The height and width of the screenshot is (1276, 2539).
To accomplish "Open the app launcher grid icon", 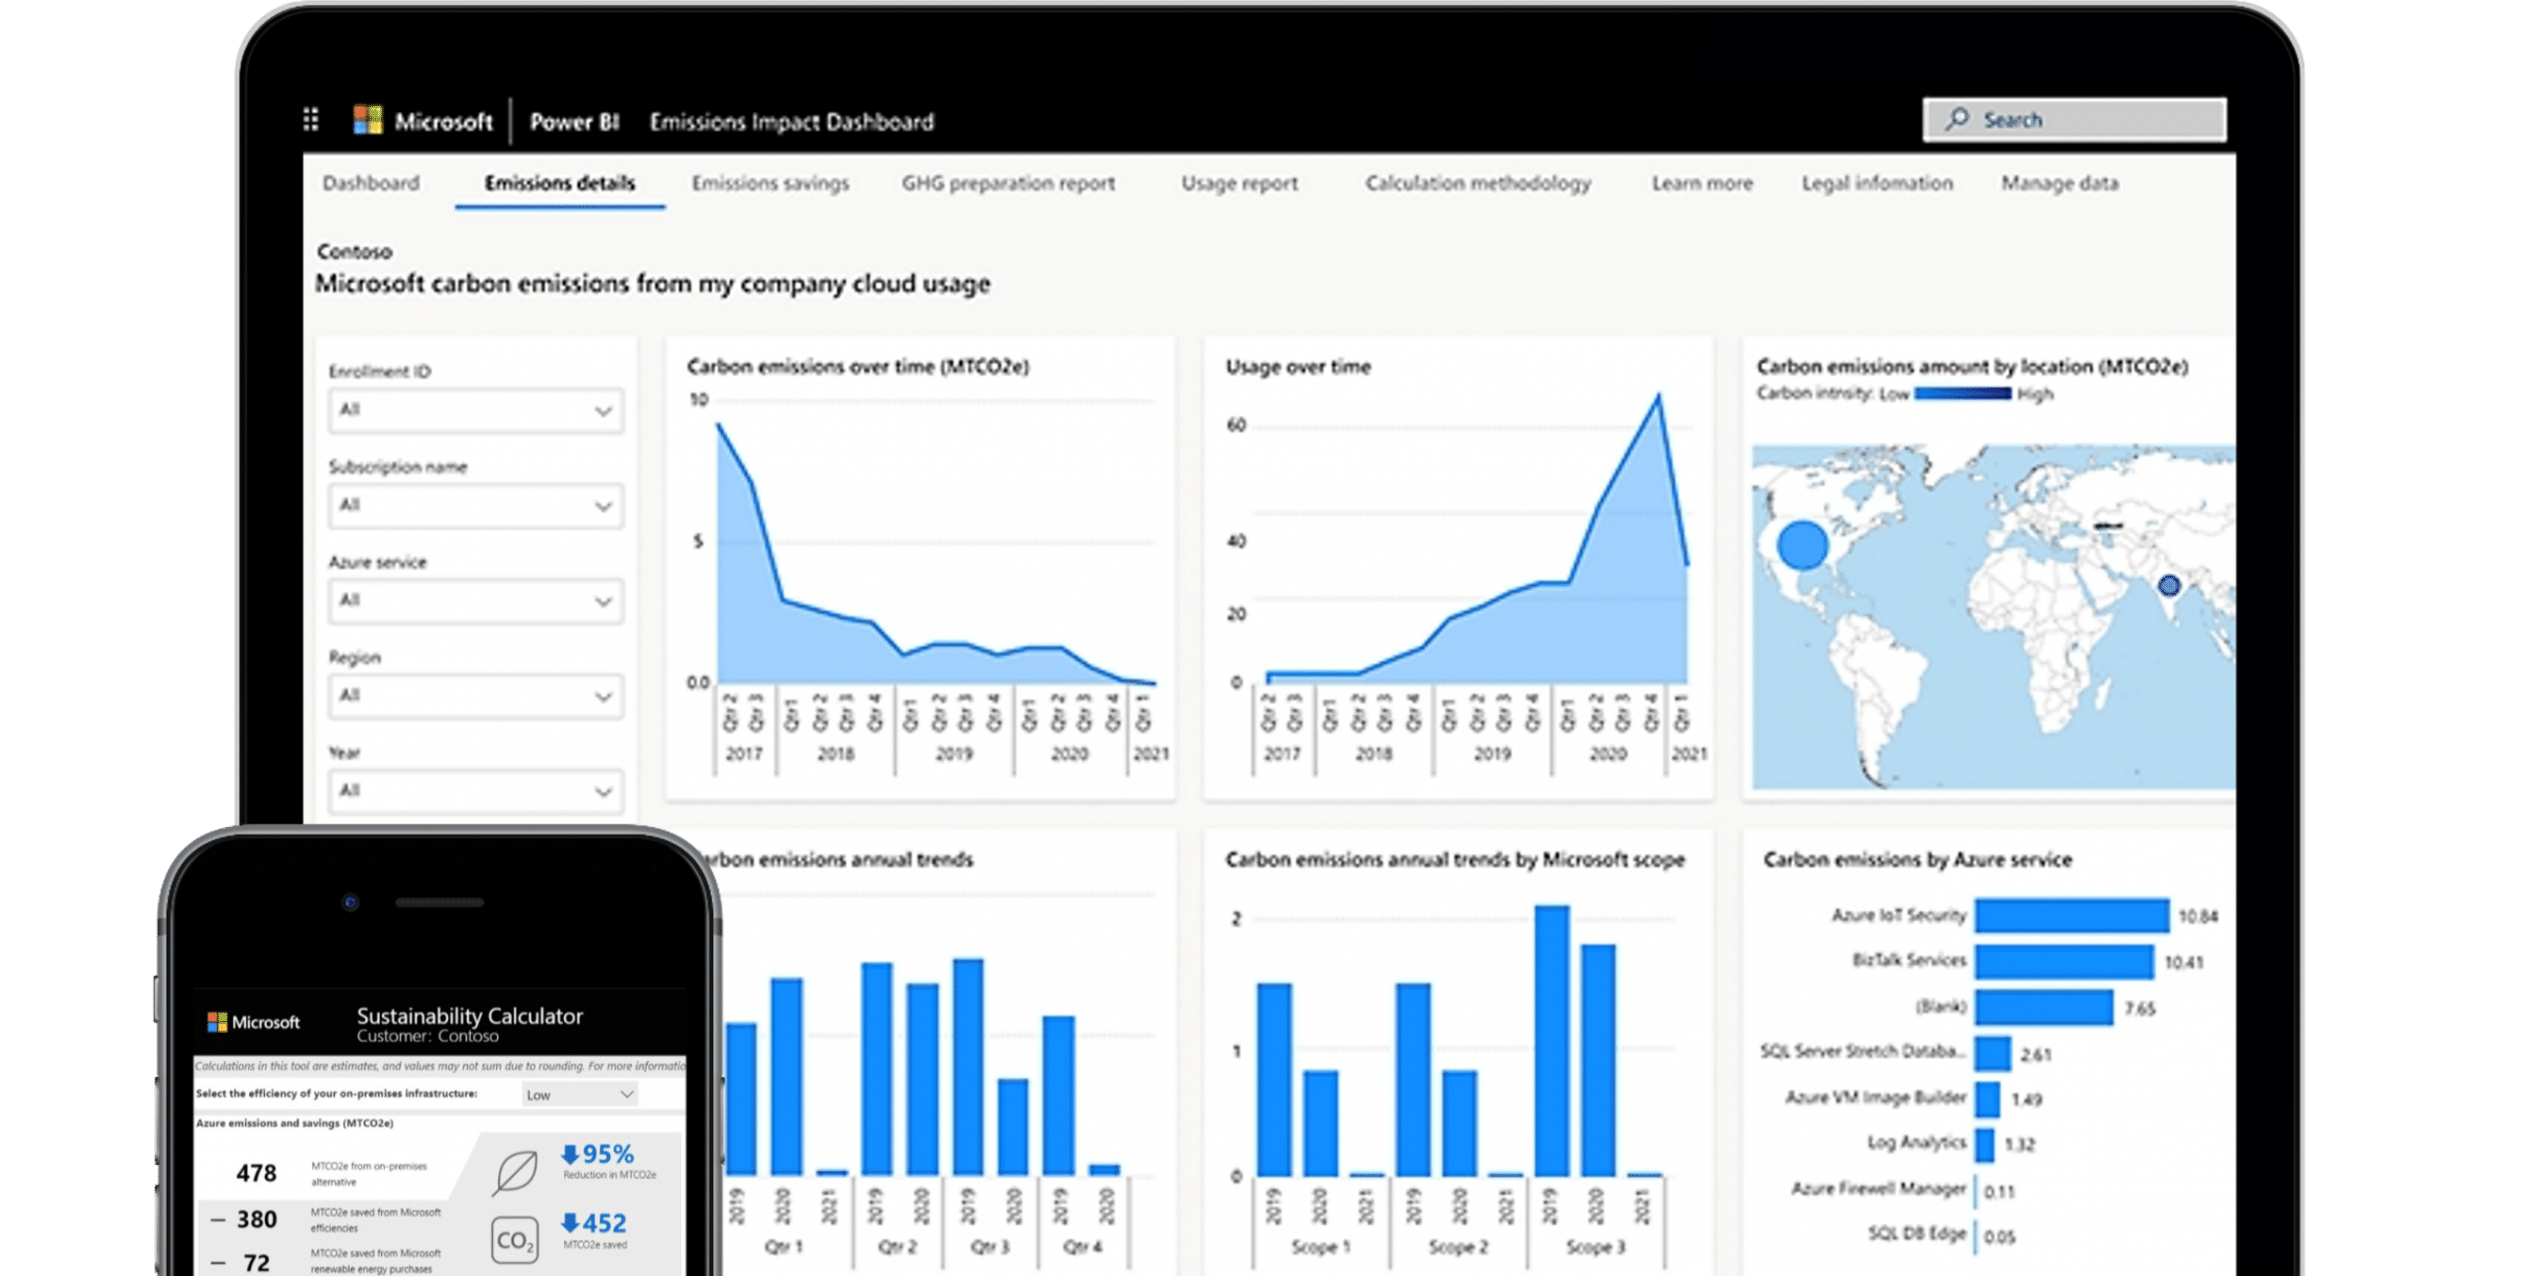I will (310, 120).
